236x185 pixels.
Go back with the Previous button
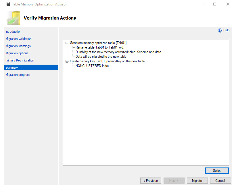[x=151, y=180]
